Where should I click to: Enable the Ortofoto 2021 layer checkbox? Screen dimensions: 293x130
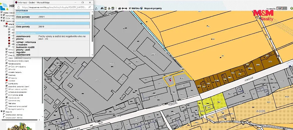(x=4, y=117)
